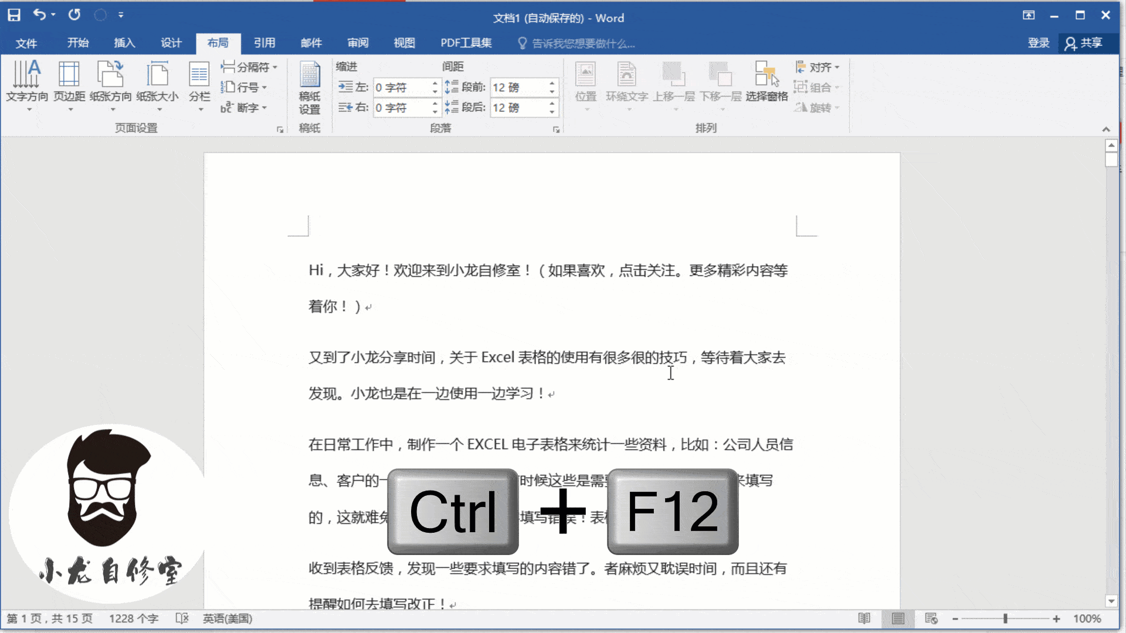Click the page count 第1页，共15页
Screen dimensions: 1126x633
[x=50, y=619]
